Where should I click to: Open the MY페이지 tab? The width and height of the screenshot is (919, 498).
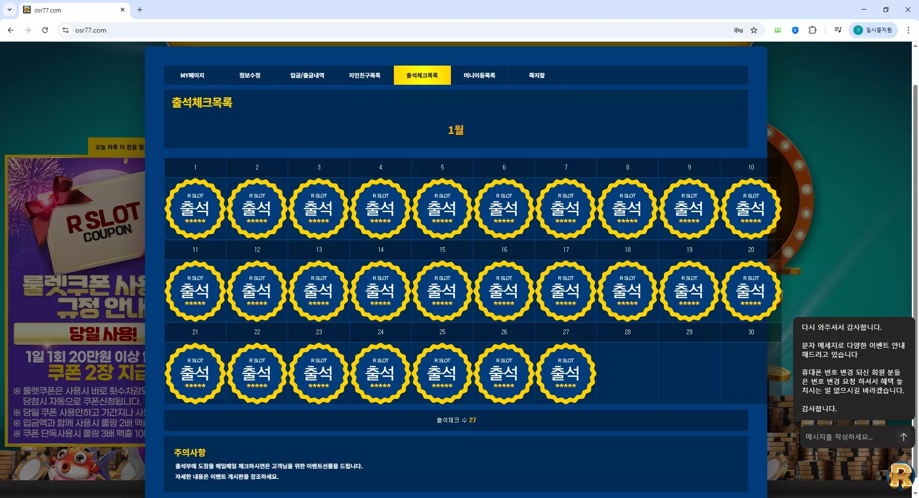click(192, 75)
